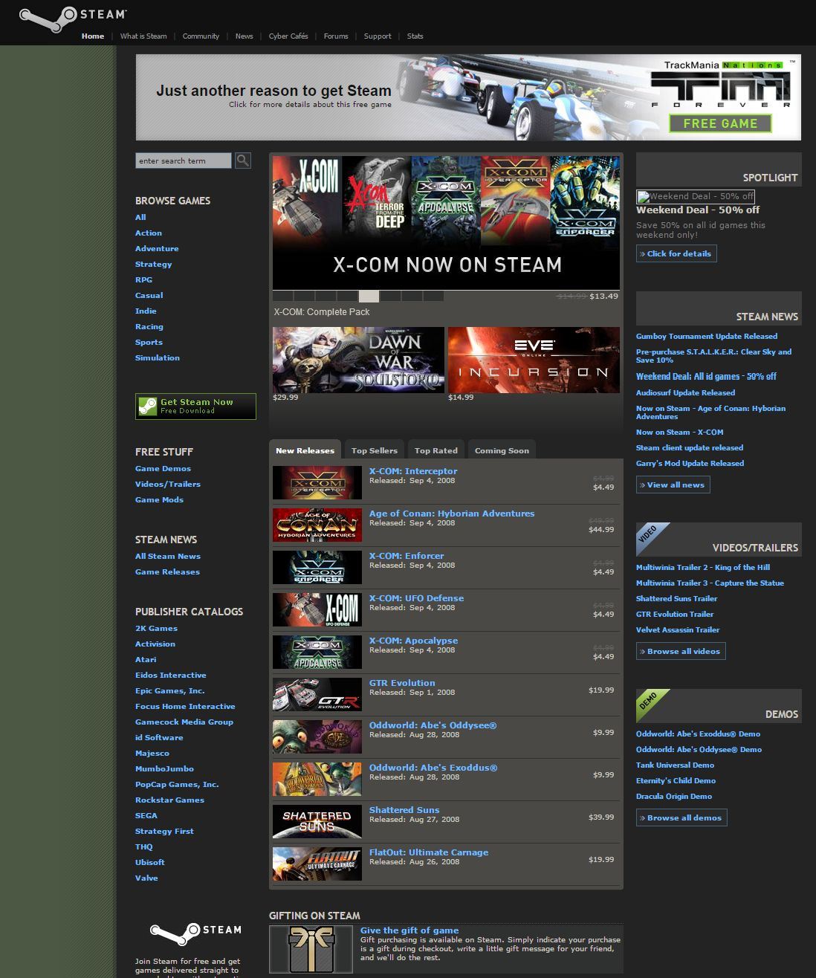This screenshot has width=816, height=978.
Task: Click the Get Steam Now button
Action: click(195, 407)
